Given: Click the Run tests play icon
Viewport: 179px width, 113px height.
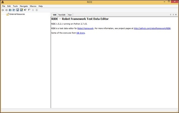Looking at the screenshot, I should [33, 10].
